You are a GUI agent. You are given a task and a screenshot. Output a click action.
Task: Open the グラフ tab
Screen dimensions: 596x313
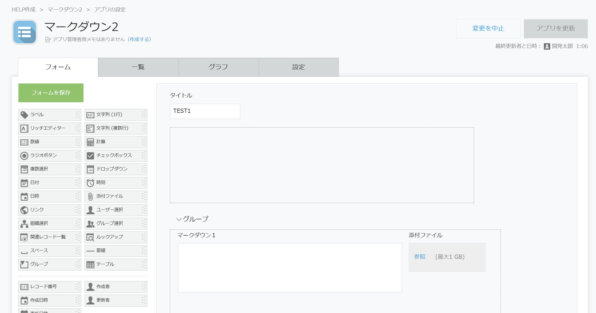[x=218, y=67]
